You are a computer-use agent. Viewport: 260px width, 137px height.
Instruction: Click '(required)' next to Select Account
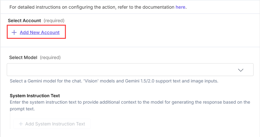coord(54,21)
